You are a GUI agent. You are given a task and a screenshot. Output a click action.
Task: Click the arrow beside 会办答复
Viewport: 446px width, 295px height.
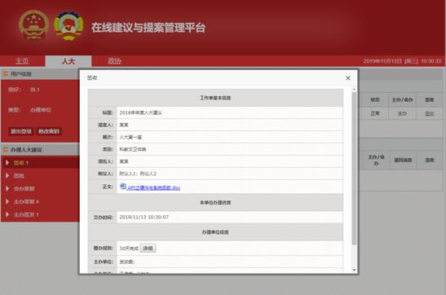point(7,188)
